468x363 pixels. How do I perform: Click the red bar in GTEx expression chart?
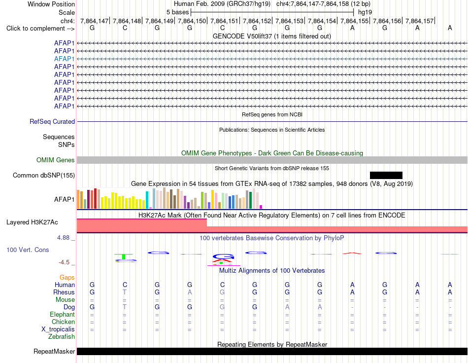click(x=95, y=198)
